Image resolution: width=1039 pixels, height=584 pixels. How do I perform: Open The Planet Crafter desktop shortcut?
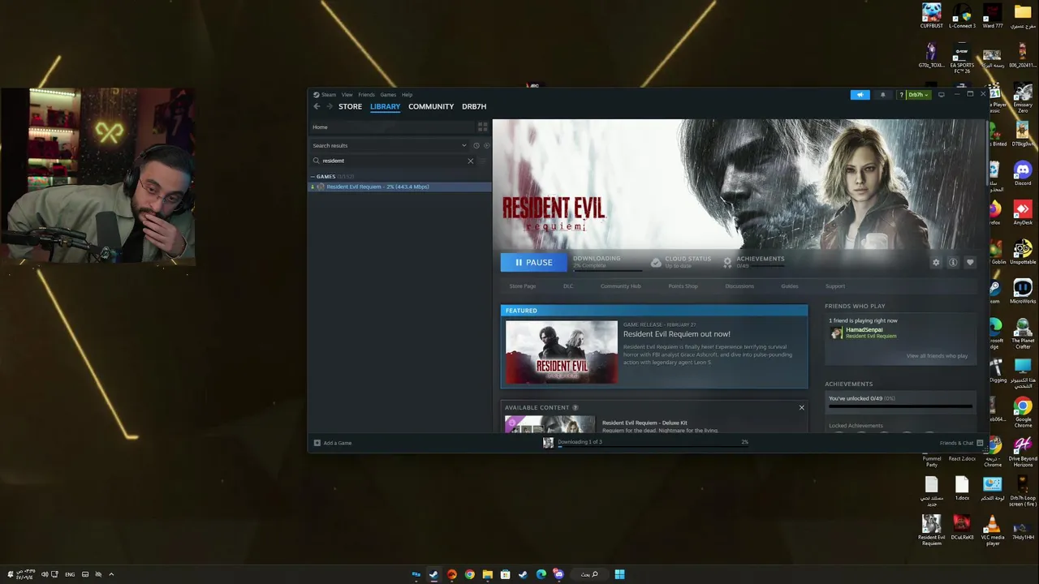point(1022,334)
